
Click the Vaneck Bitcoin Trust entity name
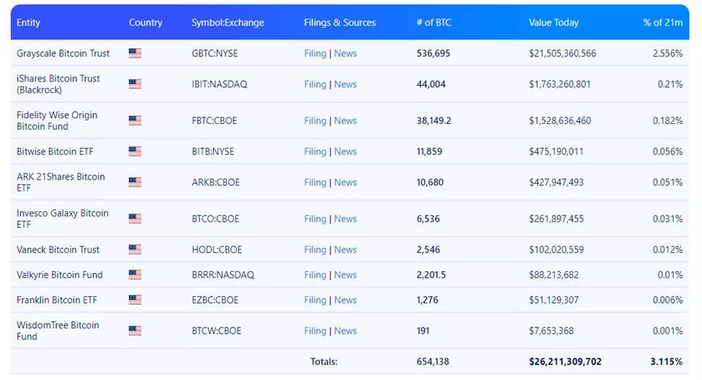(58, 249)
